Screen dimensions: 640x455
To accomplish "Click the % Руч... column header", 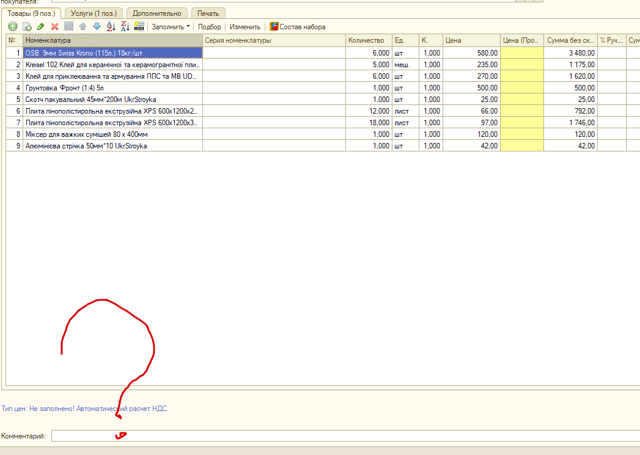I will pos(612,40).
